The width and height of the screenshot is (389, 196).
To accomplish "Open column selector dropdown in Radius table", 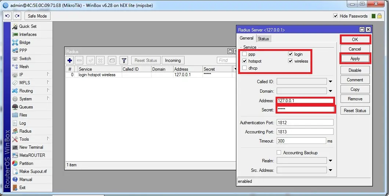I will (235, 69).
